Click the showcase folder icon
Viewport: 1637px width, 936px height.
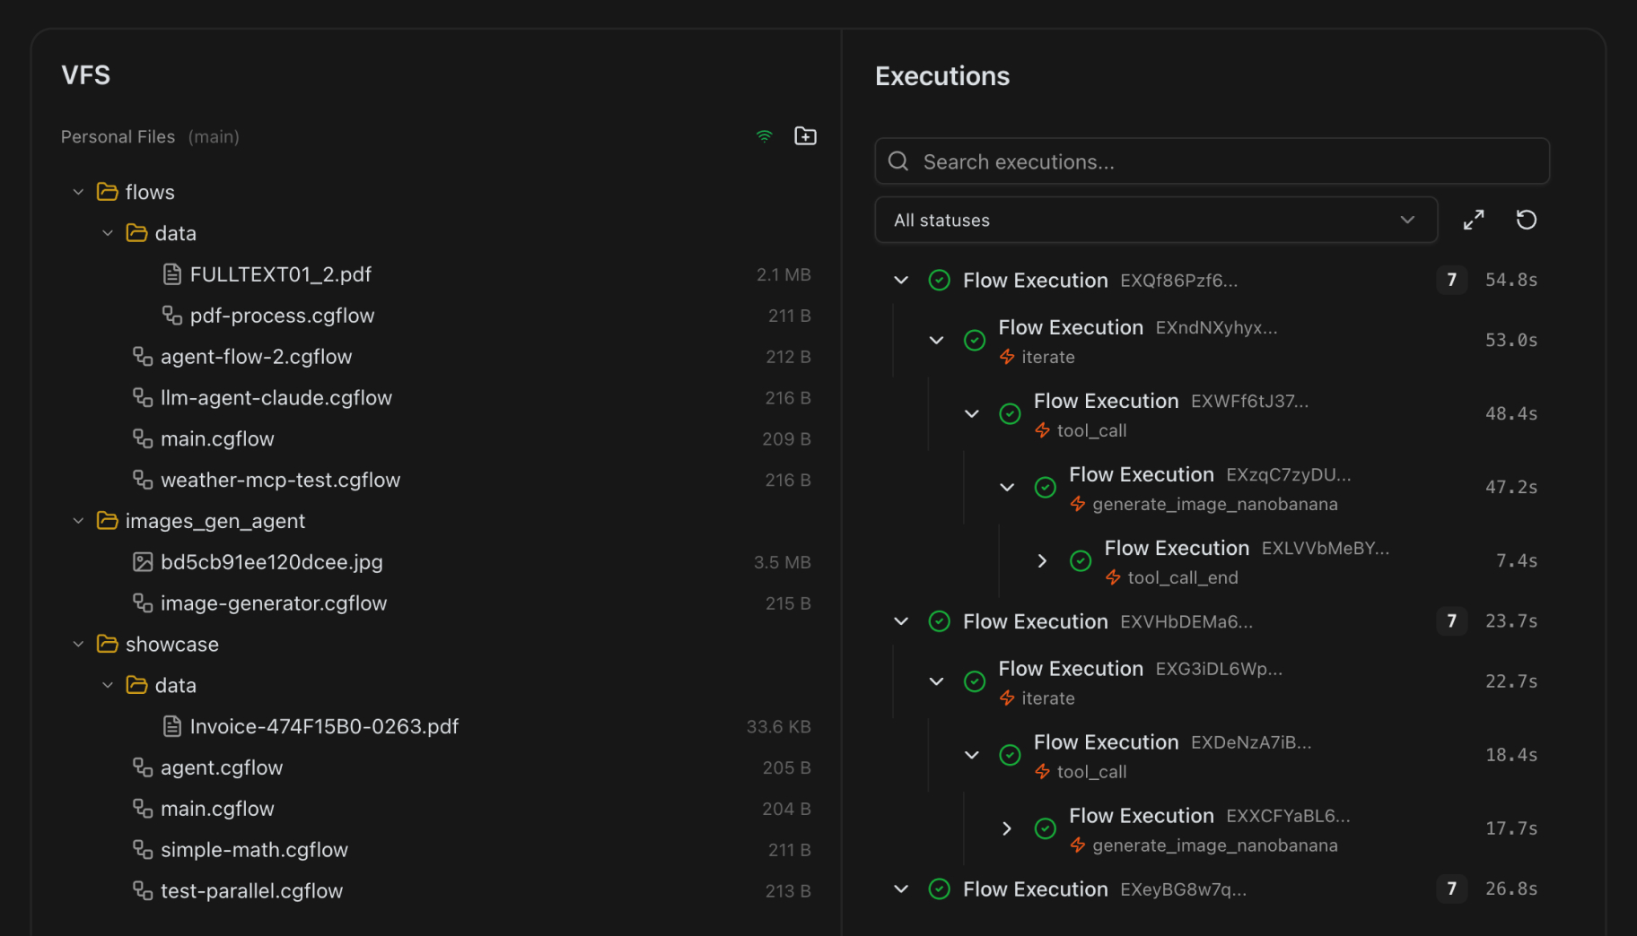[108, 645]
